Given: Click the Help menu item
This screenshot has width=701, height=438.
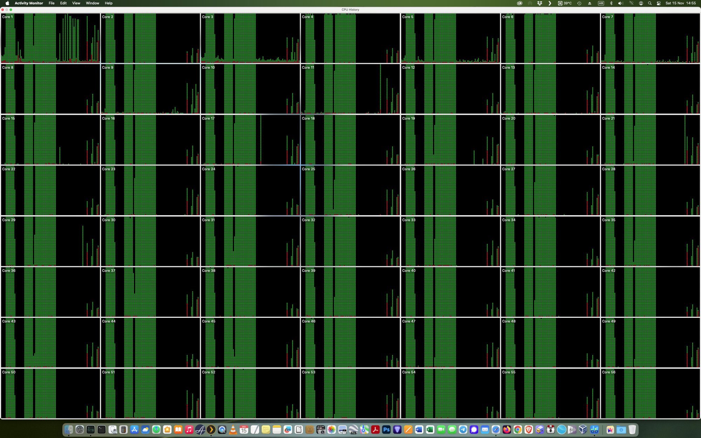Looking at the screenshot, I should point(109,3).
